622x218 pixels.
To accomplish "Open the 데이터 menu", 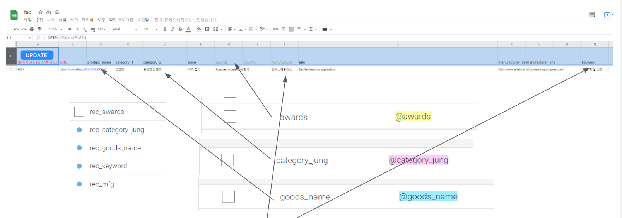I will pos(87,20).
